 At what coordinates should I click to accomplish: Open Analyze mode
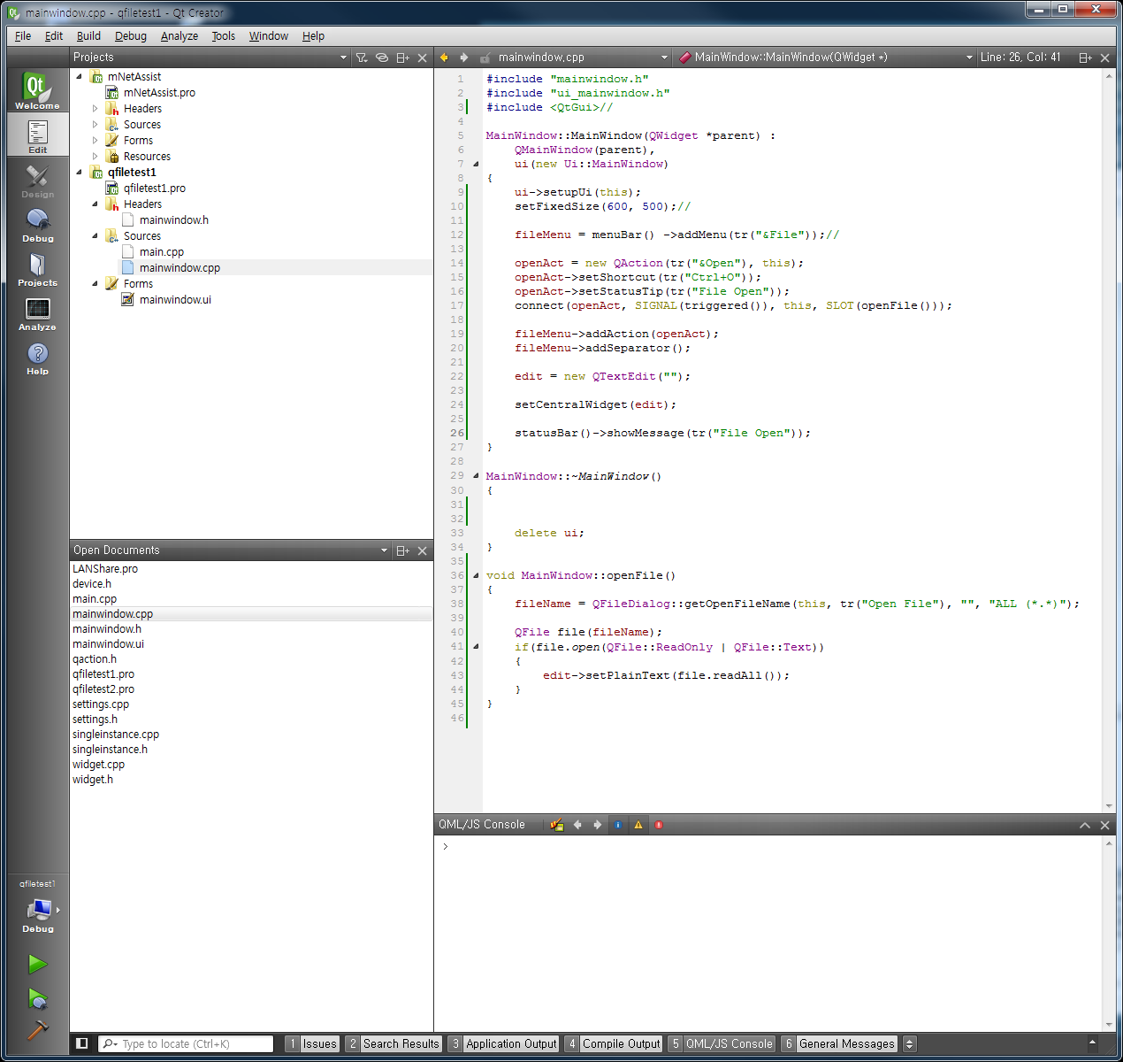[x=37, y=312]
